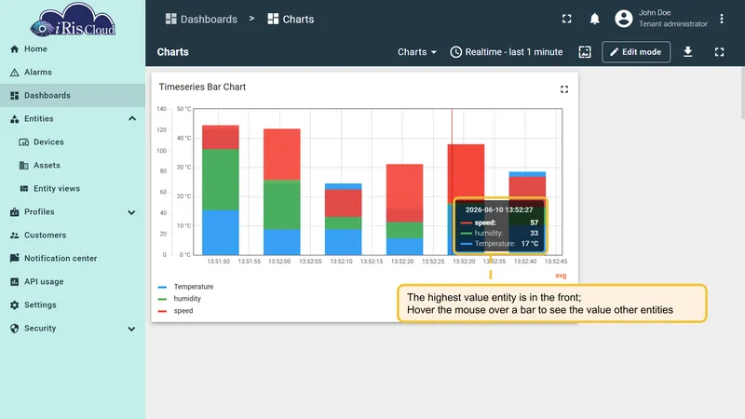The image size is (745, 419).
Task: Click the export download icon
Action: (x=687, y=52)
